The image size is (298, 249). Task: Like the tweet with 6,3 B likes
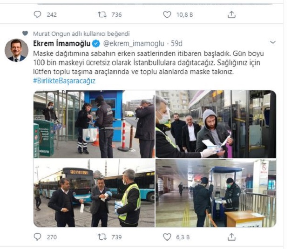[x=167, y=237]
